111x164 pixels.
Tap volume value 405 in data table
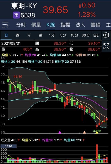pyautogui.click(x=28, y=49)
